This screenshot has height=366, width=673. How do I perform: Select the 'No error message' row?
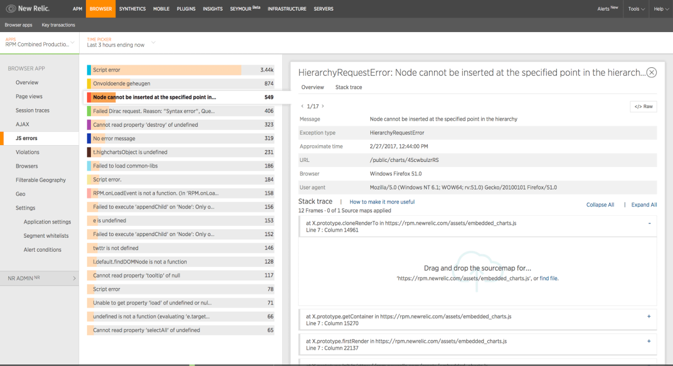182,138
